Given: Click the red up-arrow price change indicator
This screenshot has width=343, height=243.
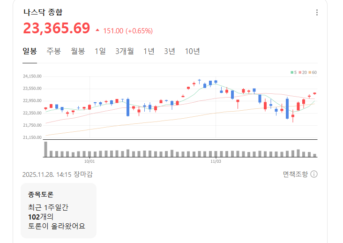Looking at the screenshot, I should 97,30.
